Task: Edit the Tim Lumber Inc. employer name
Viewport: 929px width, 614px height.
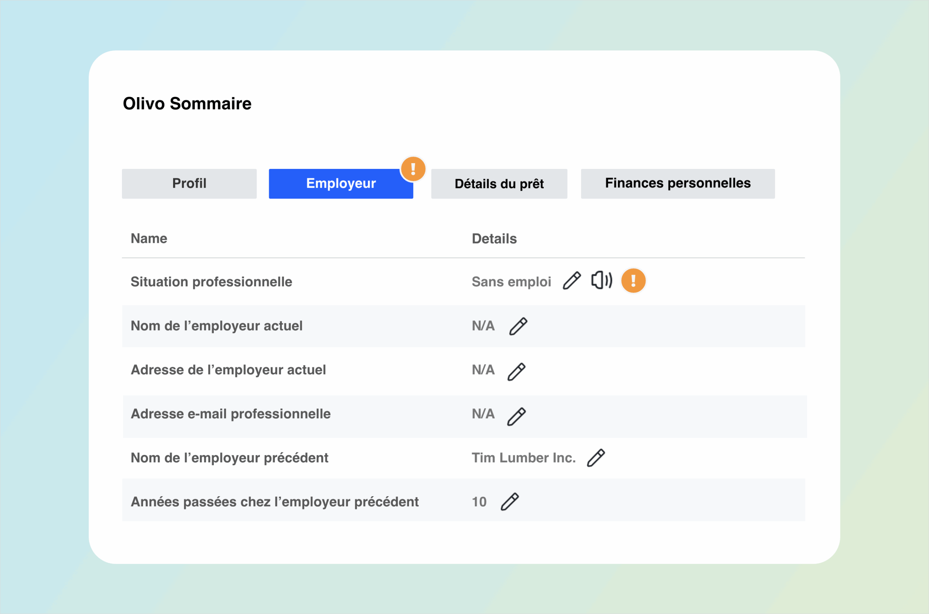Action: point(596,458)
